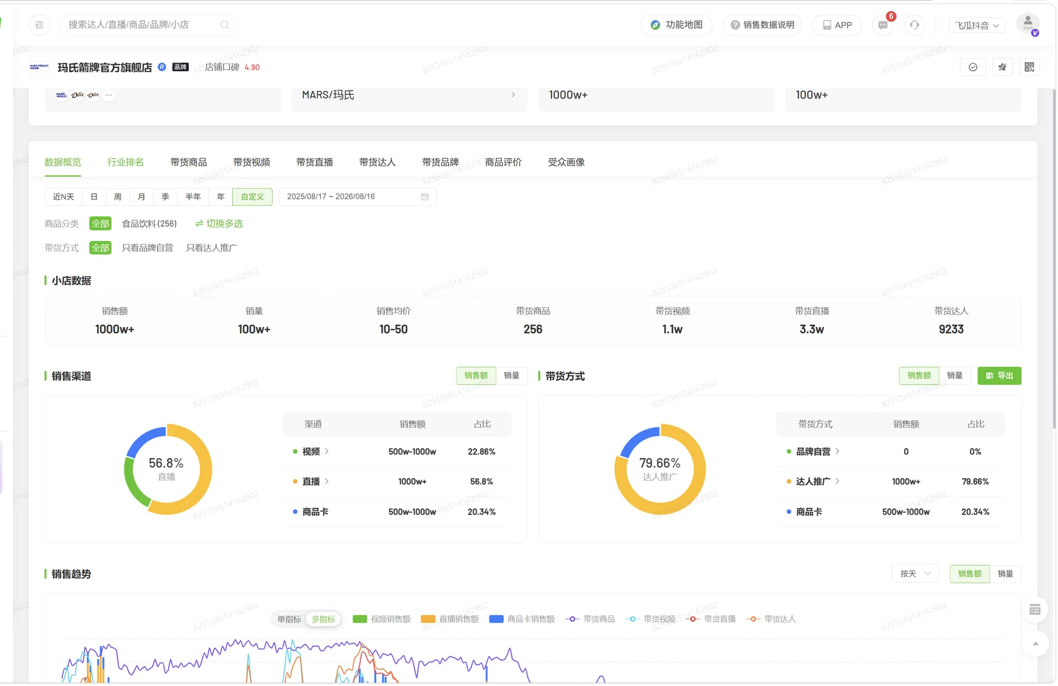Click the compare chart icon beside QR code

tap(1002, 67)
